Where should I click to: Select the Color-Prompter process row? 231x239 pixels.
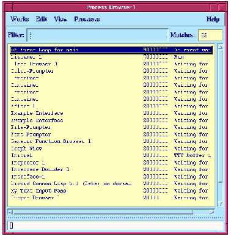(x=111, y=71)
